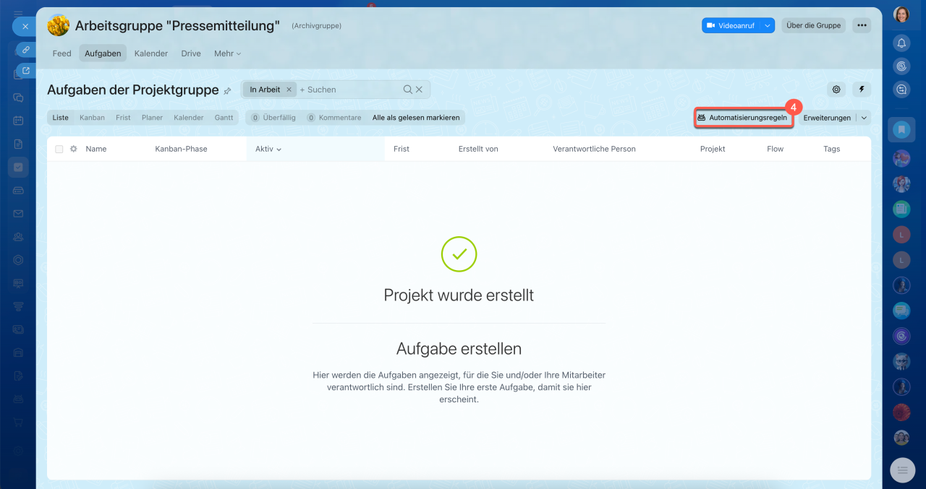Open the mail envelope icon in left sidebar
Image resolution: width=926 pixels, height=489 pixels.
click(18, 213)
